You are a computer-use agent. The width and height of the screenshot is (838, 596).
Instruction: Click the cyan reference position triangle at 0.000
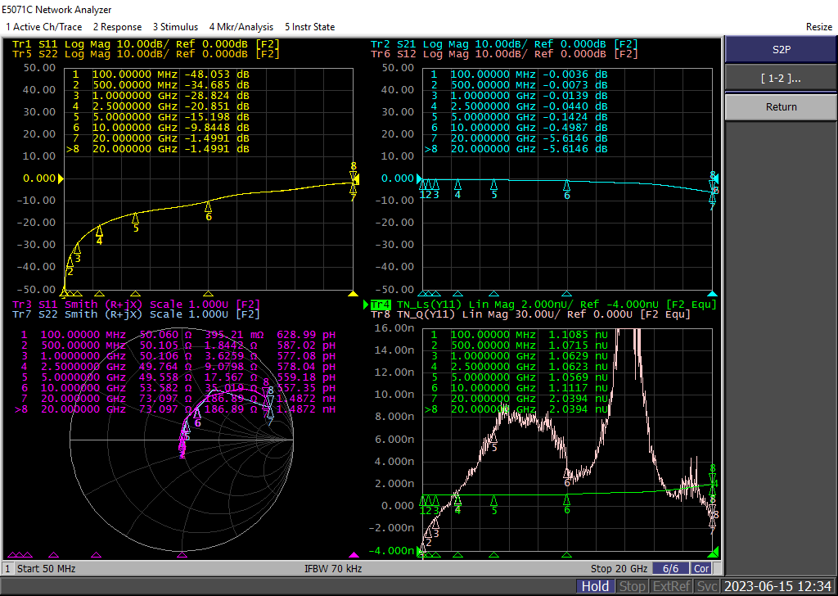point(419,178)
